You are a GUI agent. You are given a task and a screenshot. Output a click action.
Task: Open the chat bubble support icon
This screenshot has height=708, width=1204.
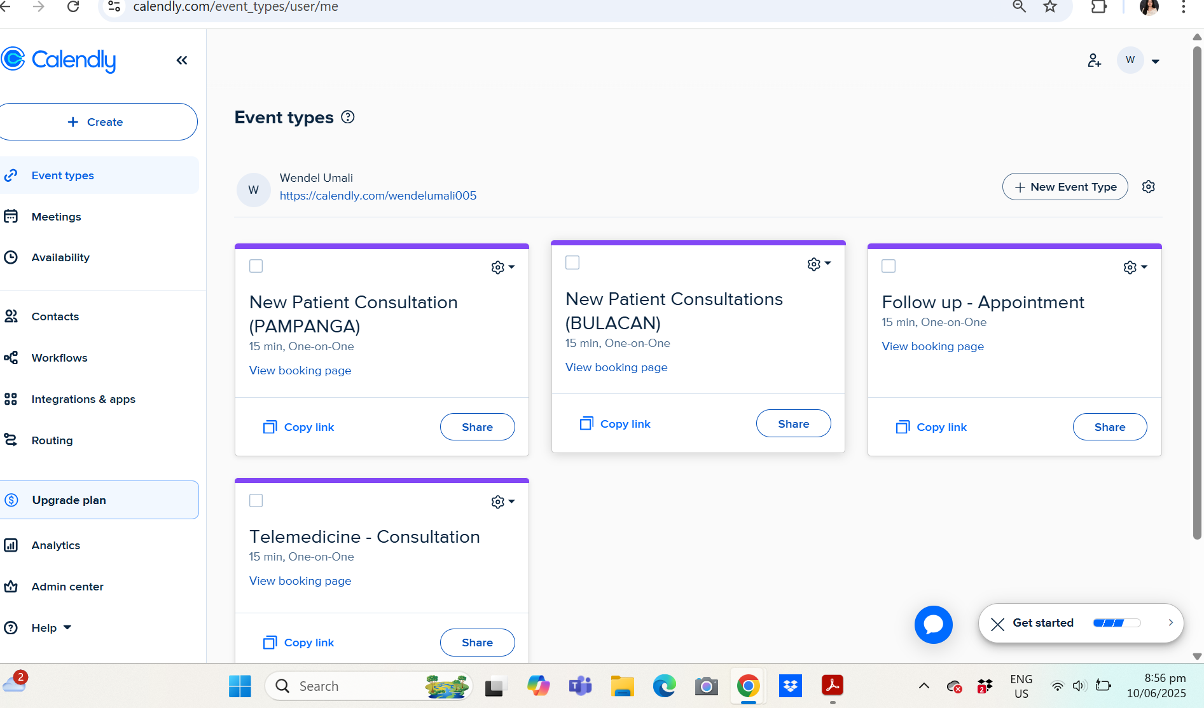click(x=933, y=625)
